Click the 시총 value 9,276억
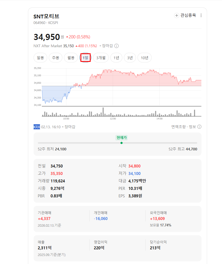Image resolution: width=222 pixels, height=264 pixels. pyautogui.click(x=57, y=189)
